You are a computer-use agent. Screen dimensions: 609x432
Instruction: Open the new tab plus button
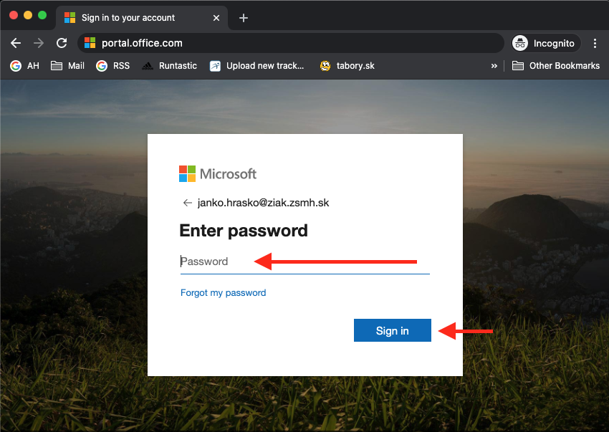point(244,18)
